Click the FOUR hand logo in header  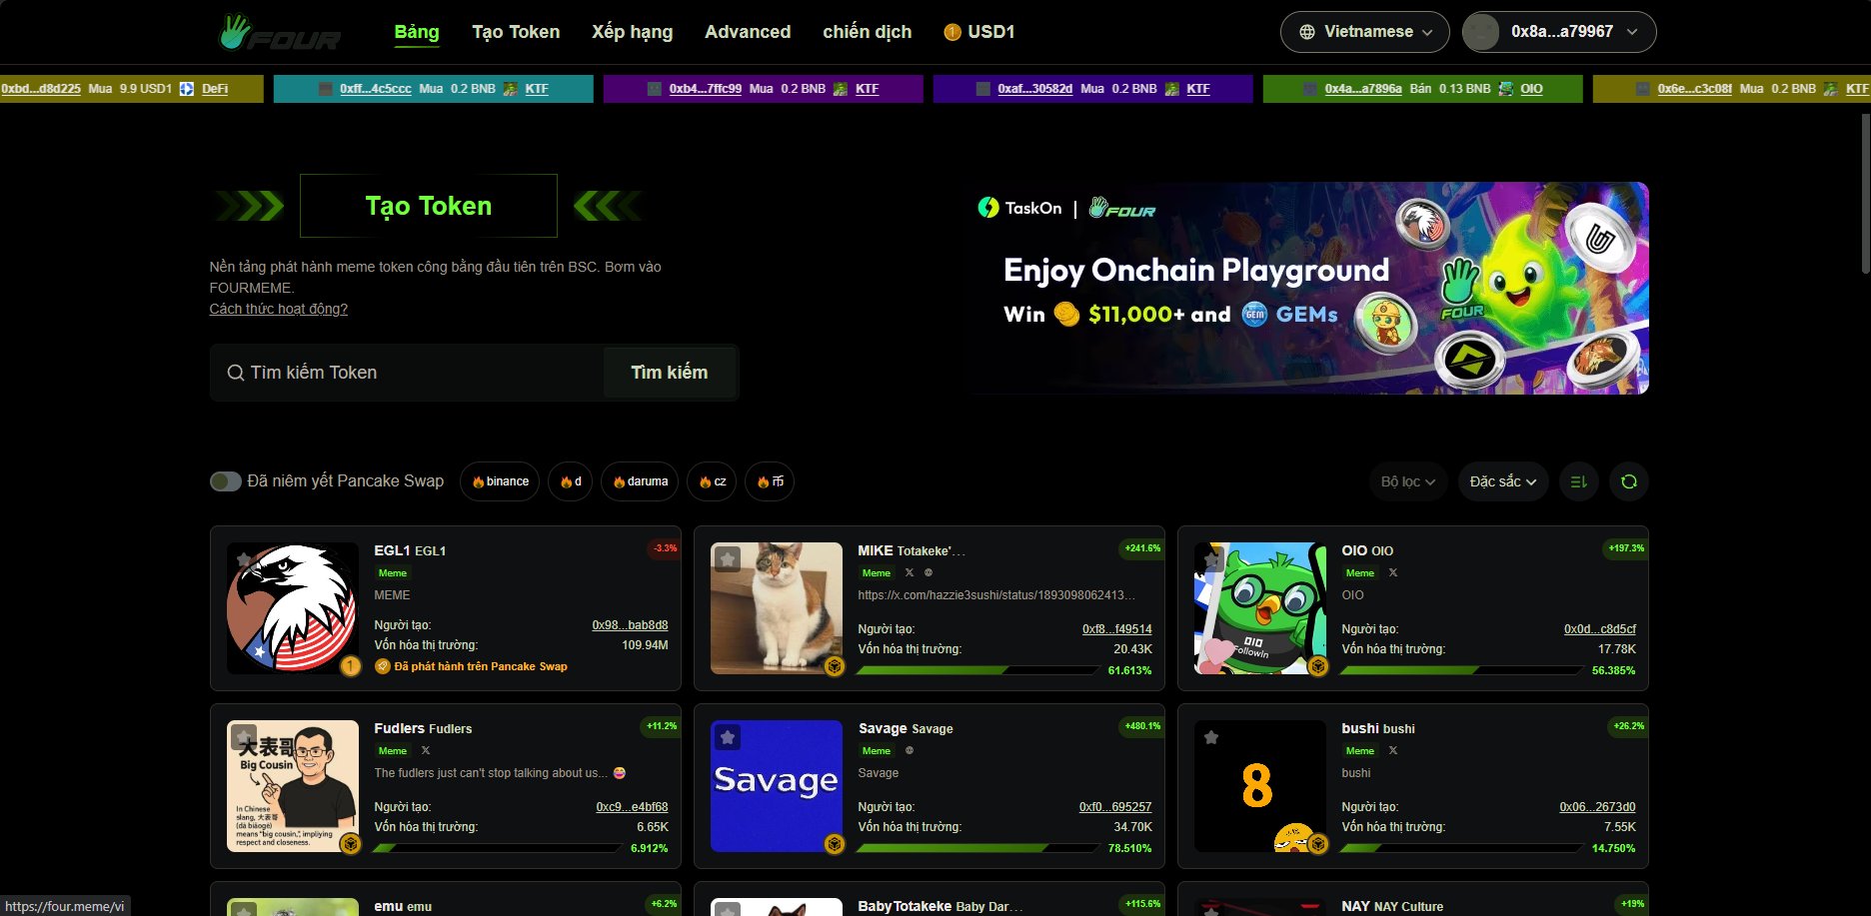pyautogui.click(x=280, y=32)
